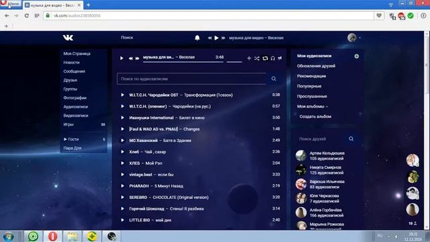
Task: Skip to previous track in top header player
Action: click(210, 38)
